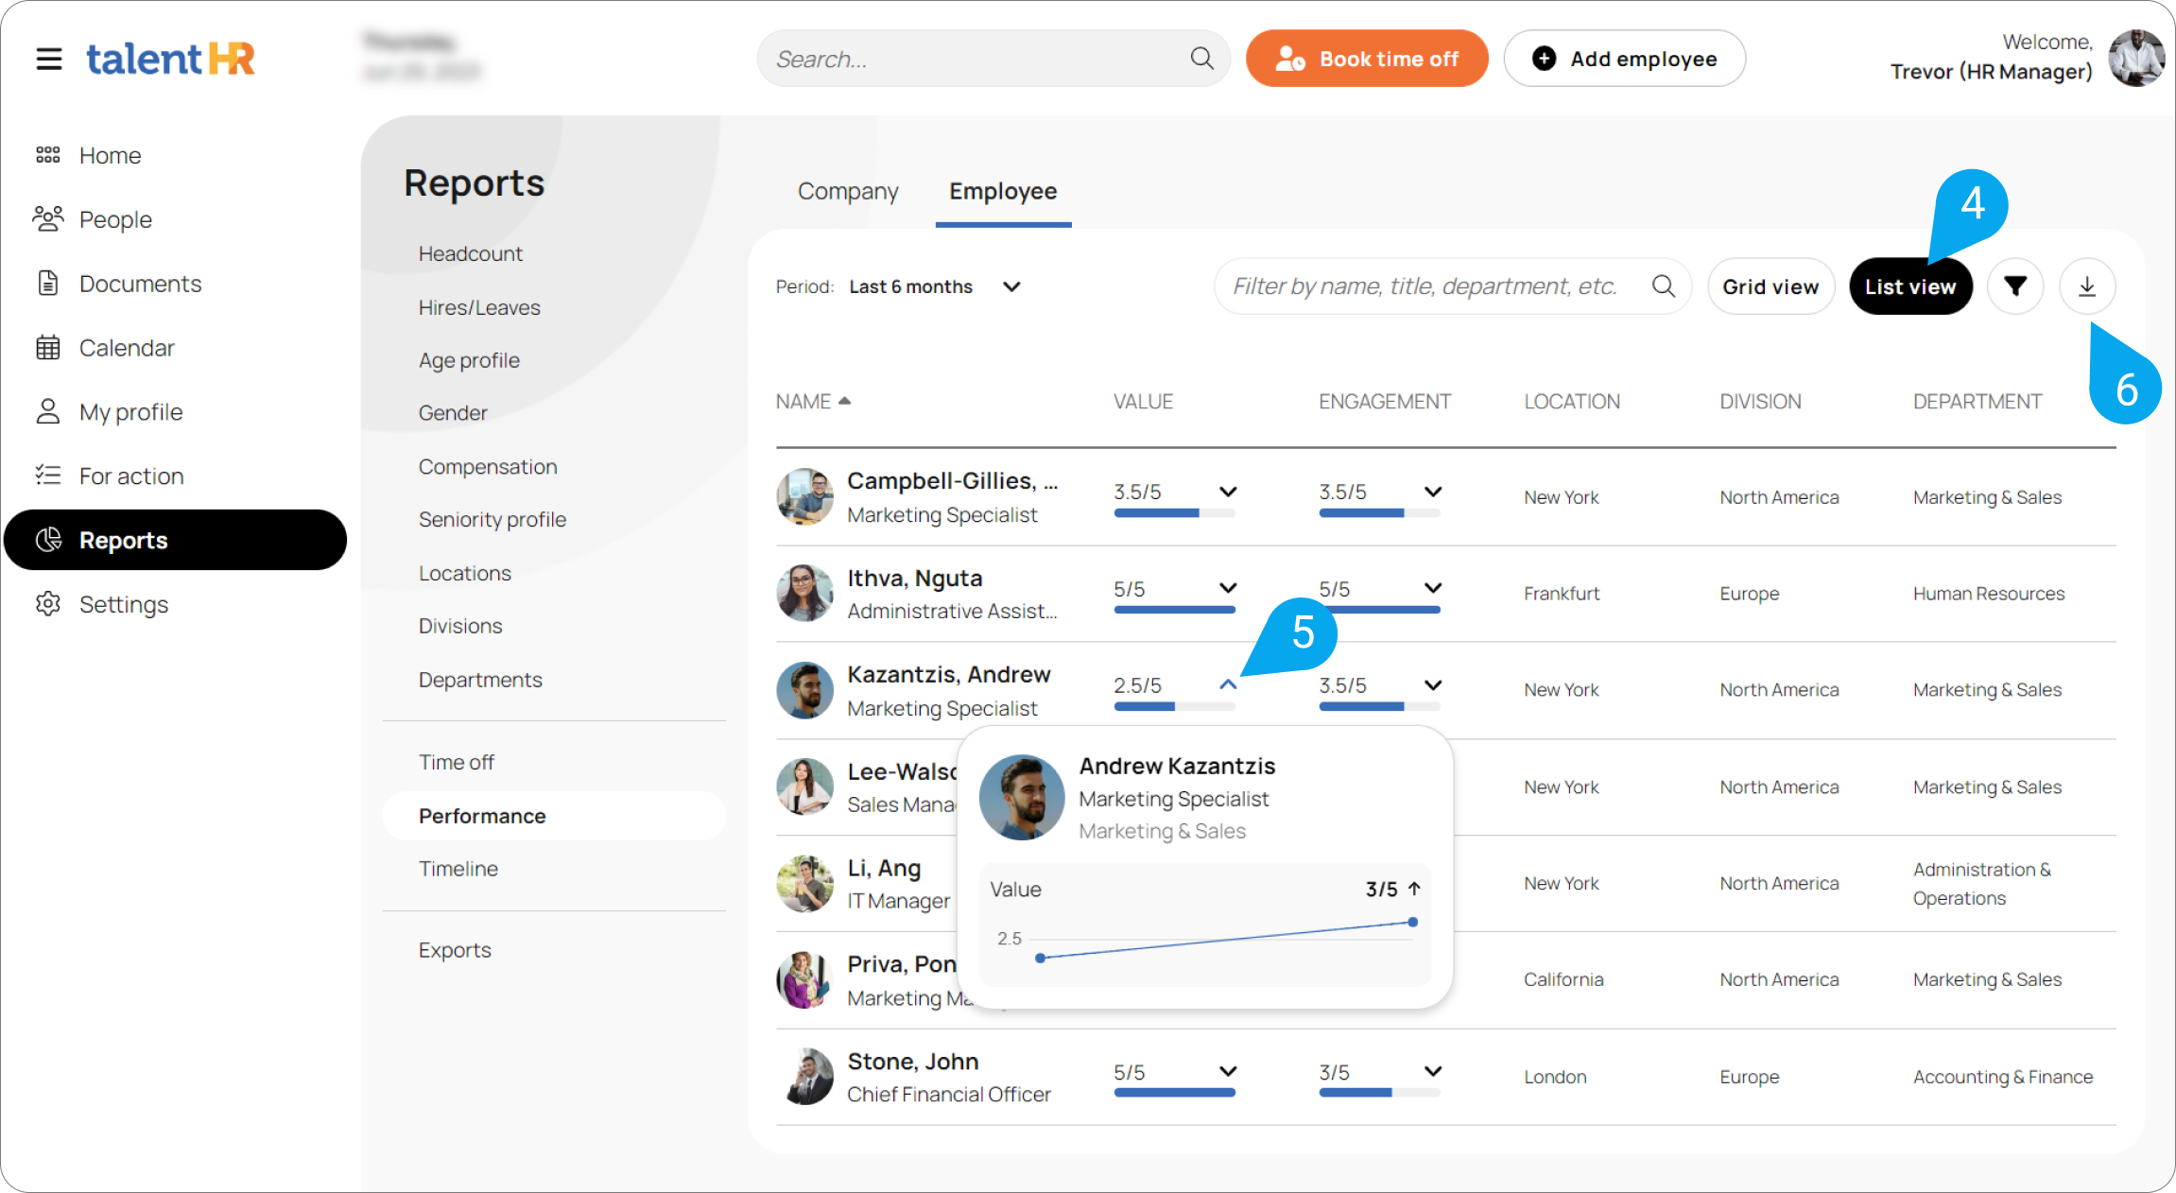Image resolution: width=2176 pixels, height=1193 pixels.
Task: Select List view toggle
Action: tap(1909, 286)
